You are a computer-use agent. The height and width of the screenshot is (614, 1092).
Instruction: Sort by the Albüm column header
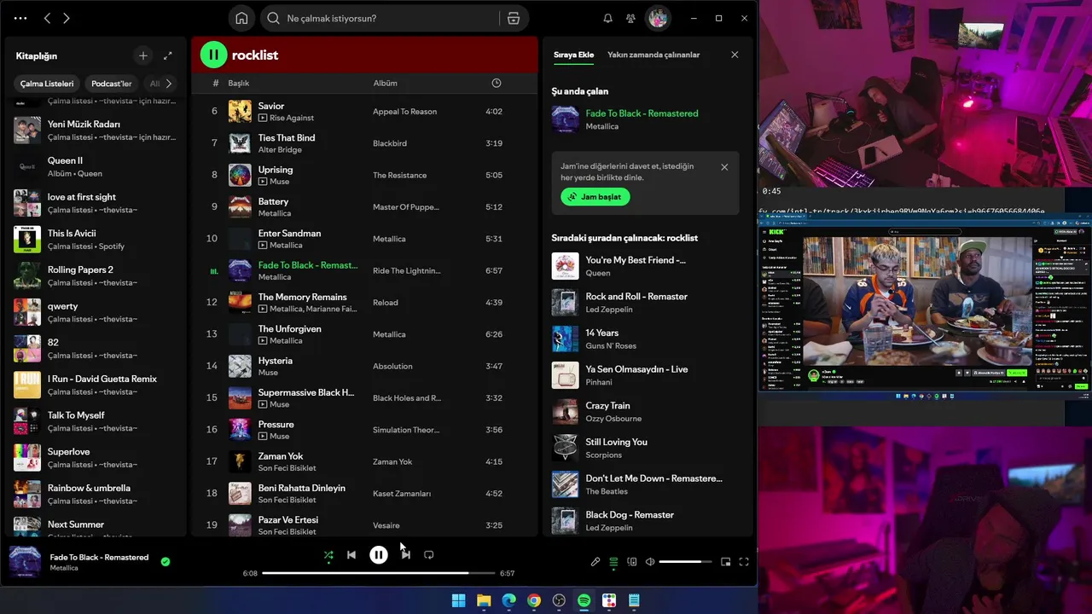click(x=385, y=83)
